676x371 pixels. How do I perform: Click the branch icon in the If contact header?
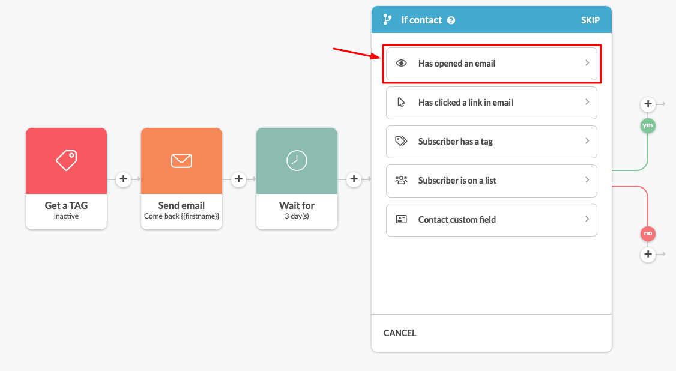[388, 19]
